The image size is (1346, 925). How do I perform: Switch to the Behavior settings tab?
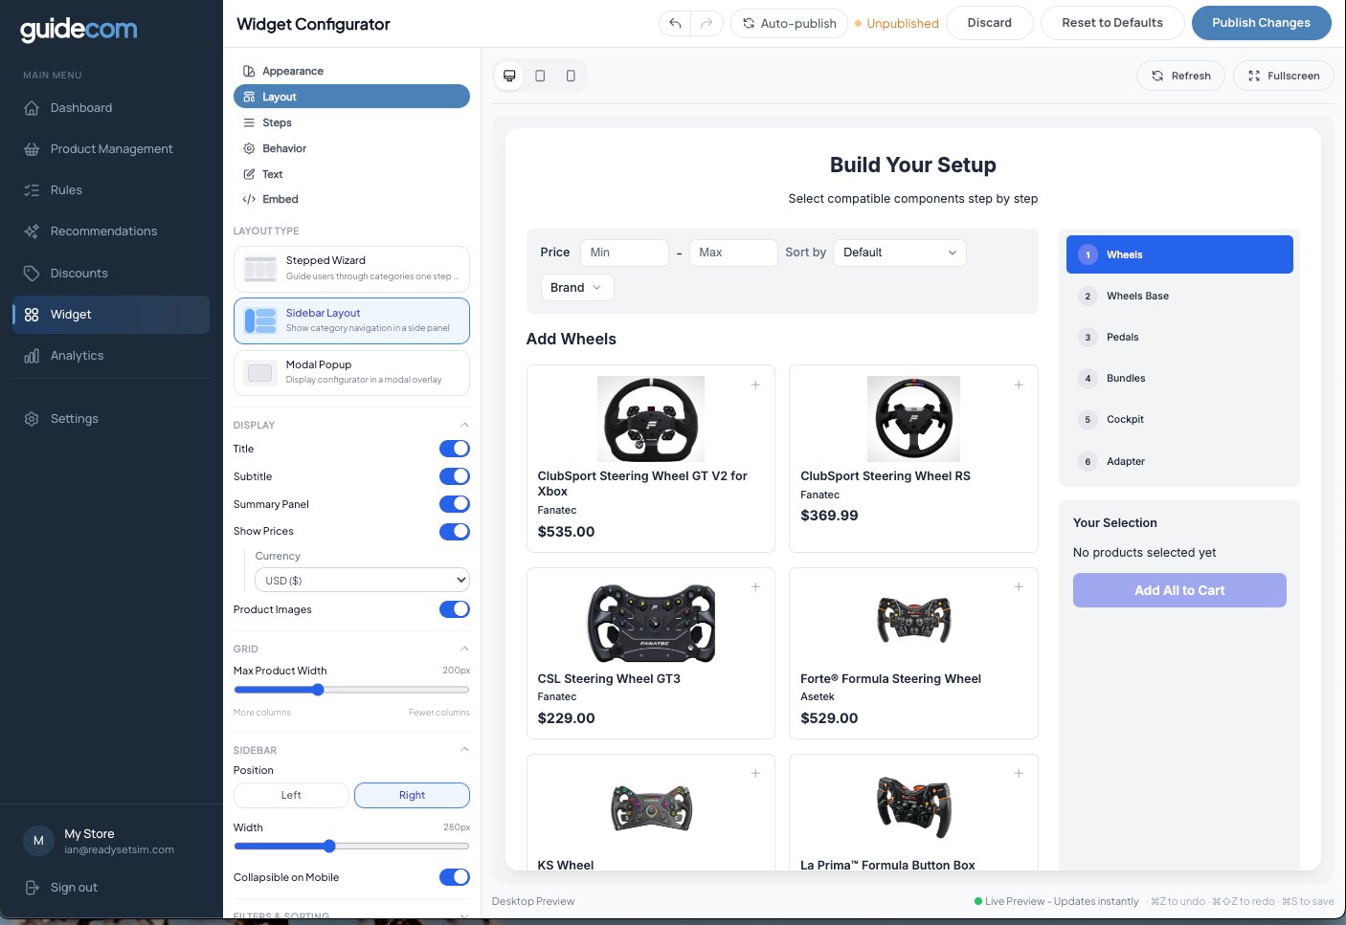point(284,148)
